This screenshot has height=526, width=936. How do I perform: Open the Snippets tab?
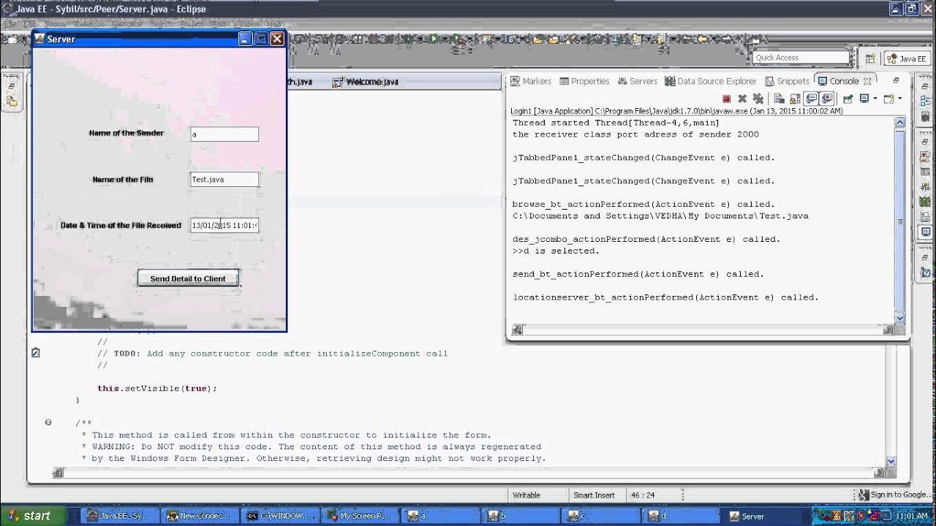click(788, 81)
